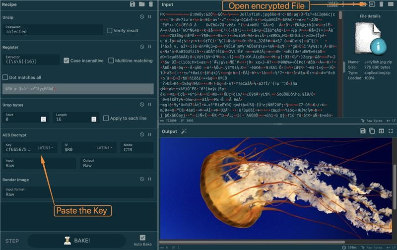Click the STEP button
The image size is (397, 250).
click(12, 242)
